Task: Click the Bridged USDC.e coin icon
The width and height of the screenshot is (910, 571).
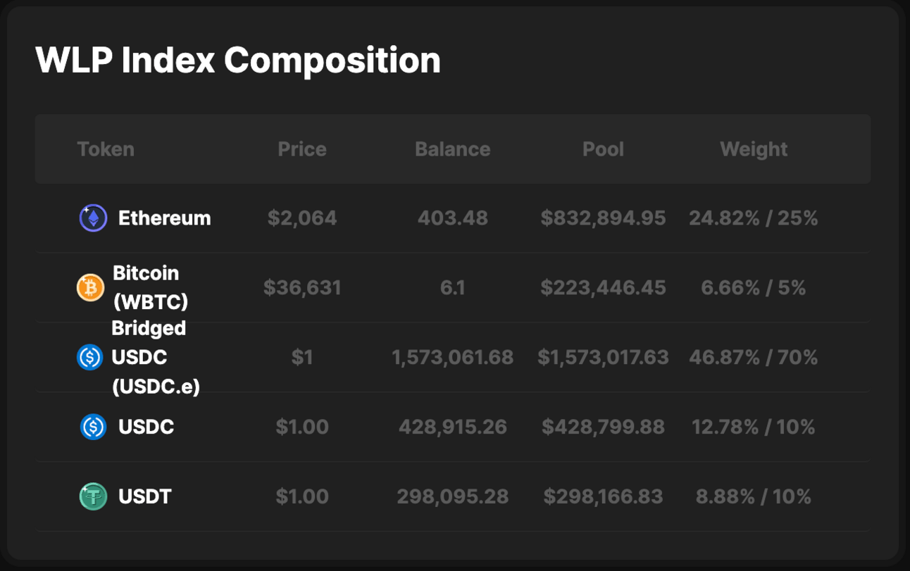Action: tap(89, 357)
